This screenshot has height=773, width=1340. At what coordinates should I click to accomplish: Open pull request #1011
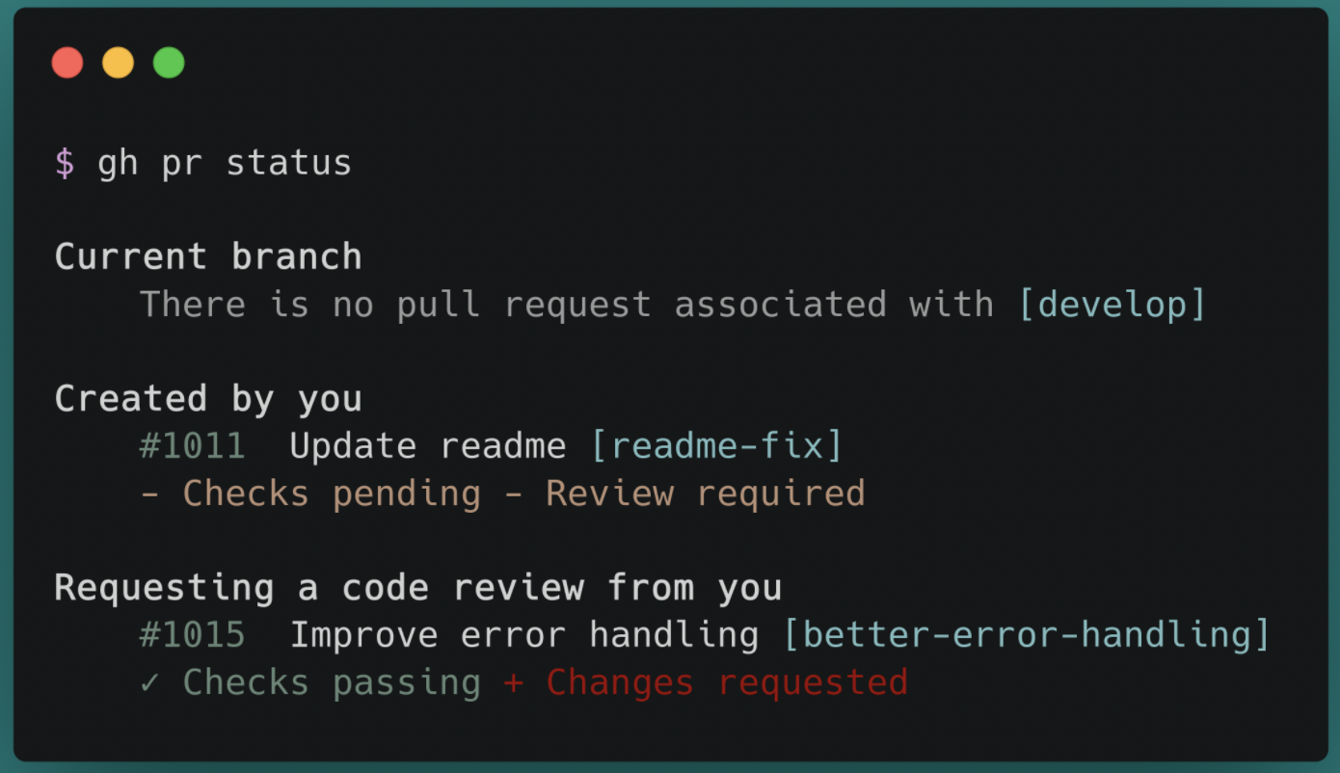pyautogui.click(x=192, y=446)
